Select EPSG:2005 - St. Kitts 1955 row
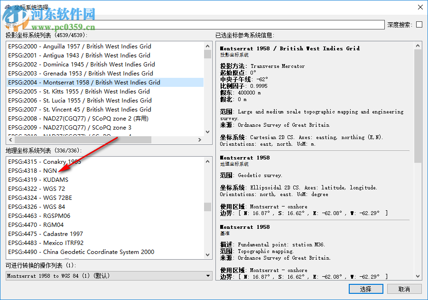Screen dimensions: 428x300 [x=105, y=92]
